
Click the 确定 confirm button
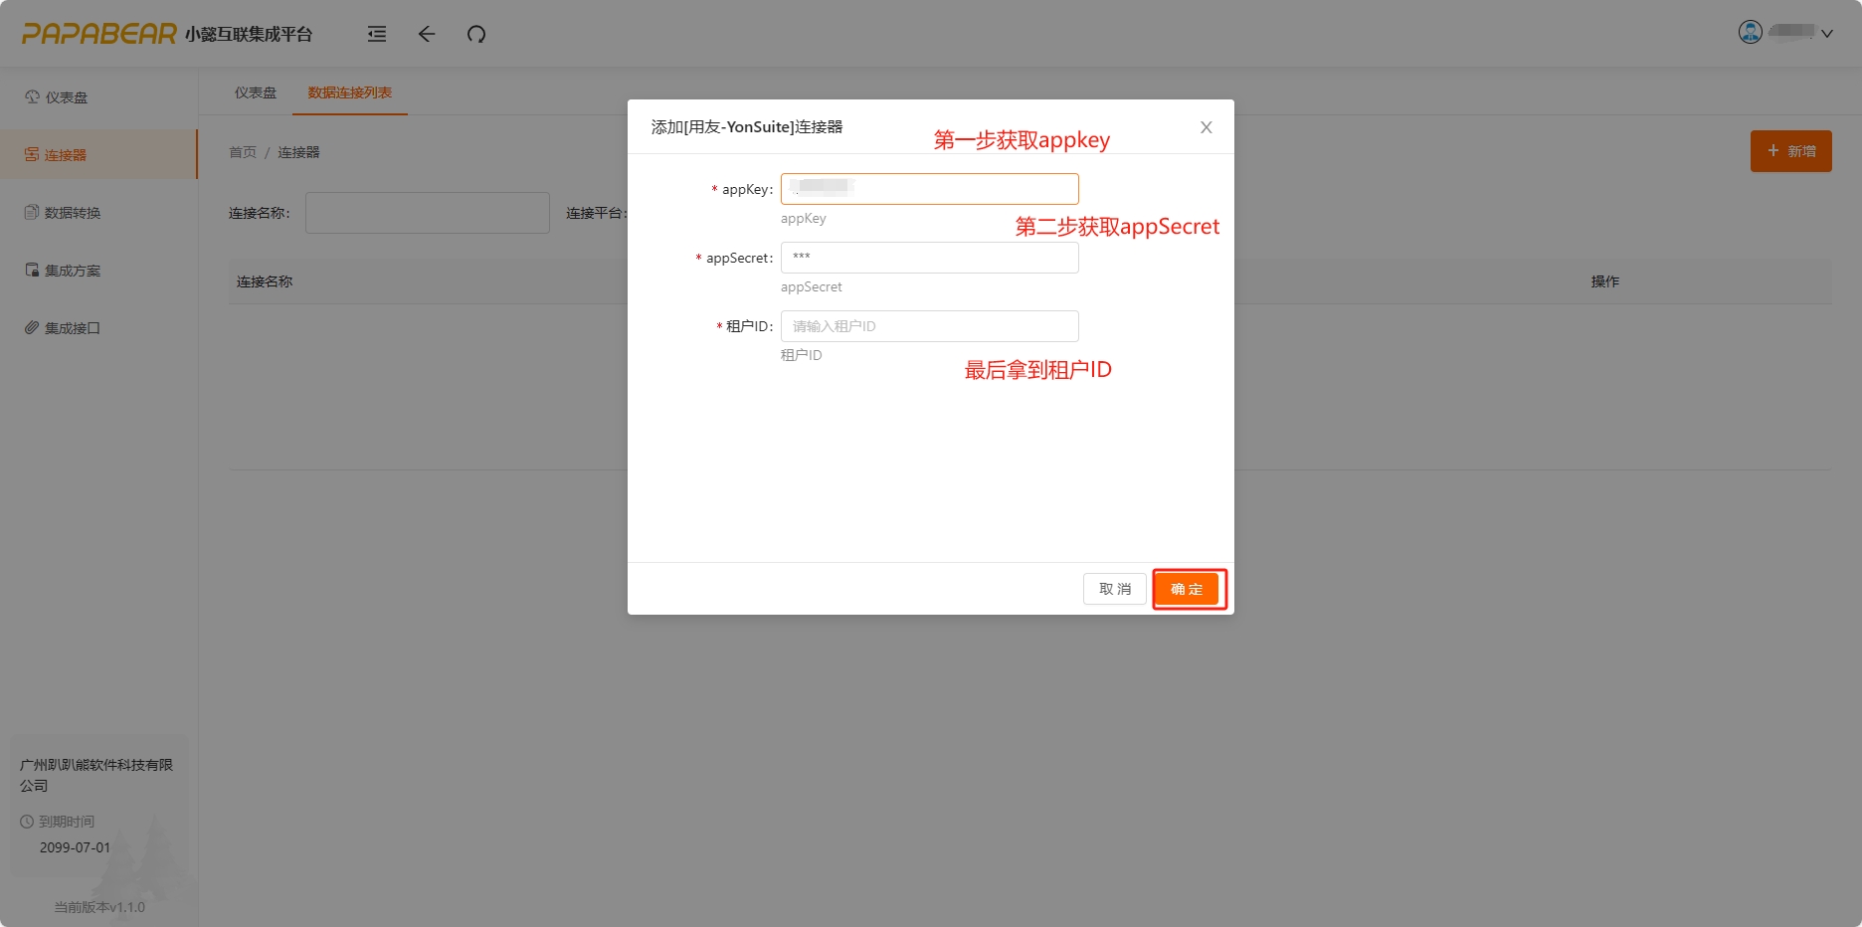pos(1187,589)
